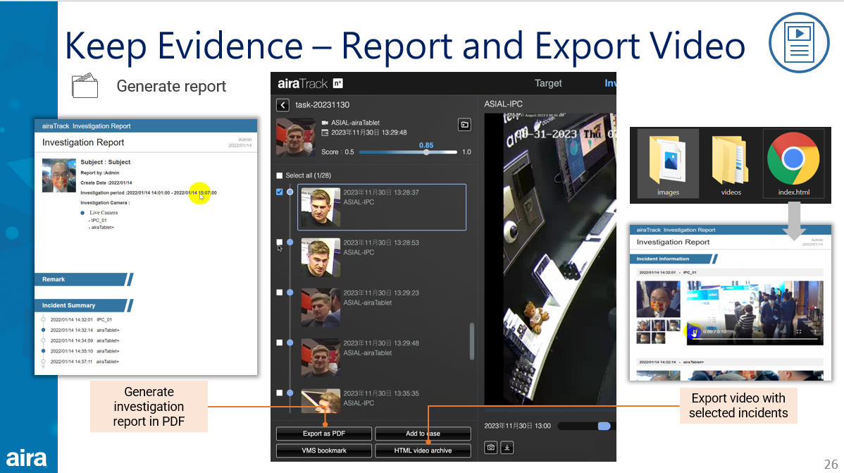Click the VMS bookmark button
This screenshot has width=844, height=473.
tap(324, 450)
